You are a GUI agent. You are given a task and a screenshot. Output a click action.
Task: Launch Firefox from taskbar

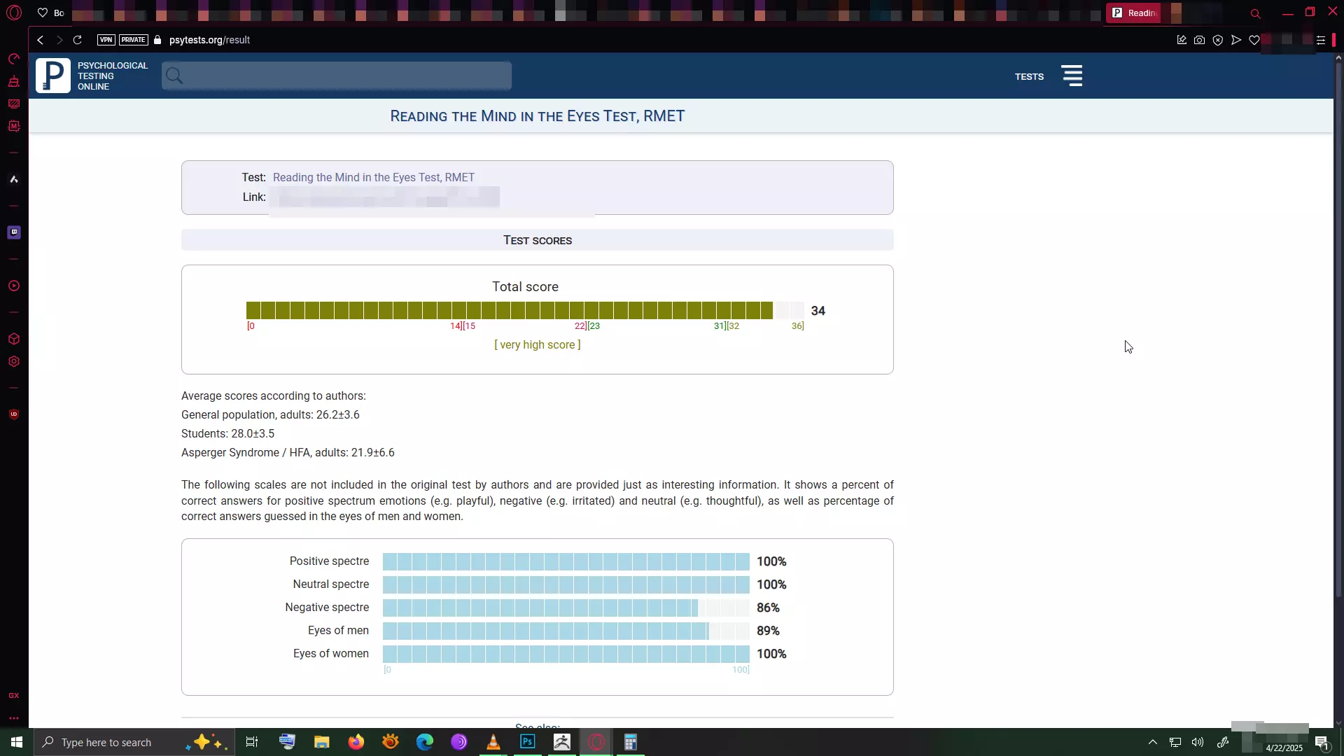click(x=356, y=742)
